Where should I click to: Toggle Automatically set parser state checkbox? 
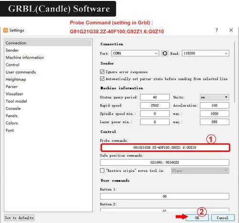coord(102,79)
